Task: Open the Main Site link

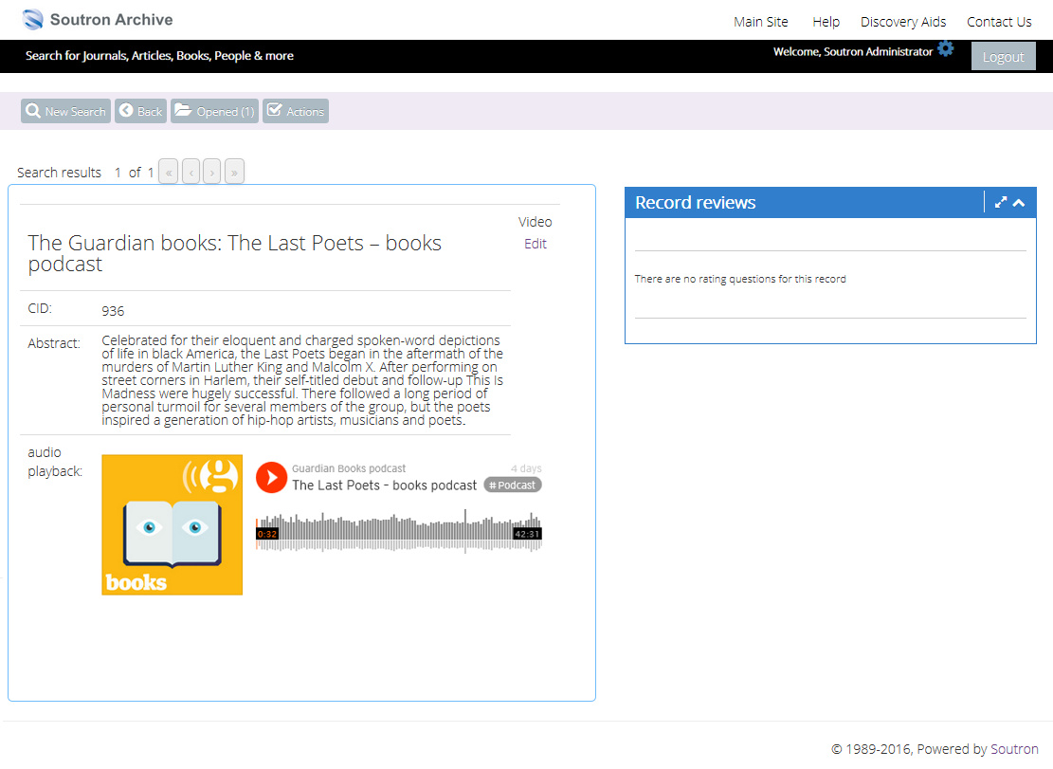Action: 761,22
